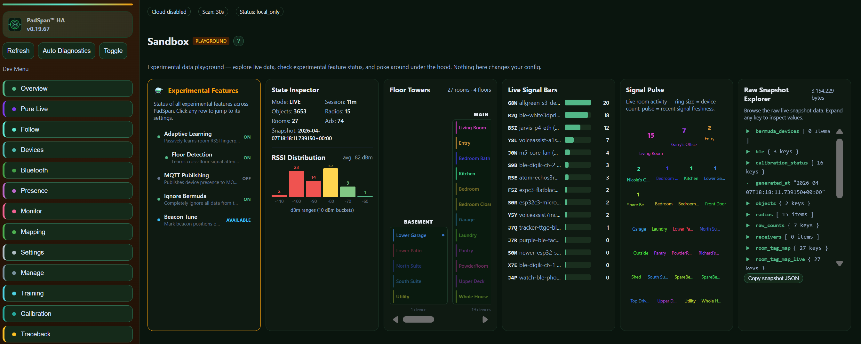Click Front Door in Signal Pulse
Screen dimensions: 861x344
pyautogui.click(x=715, y=204)
